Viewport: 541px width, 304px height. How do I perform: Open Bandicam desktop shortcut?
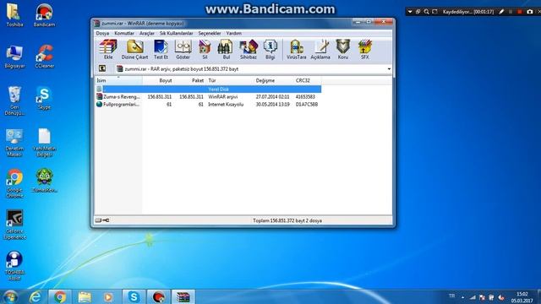44,15
